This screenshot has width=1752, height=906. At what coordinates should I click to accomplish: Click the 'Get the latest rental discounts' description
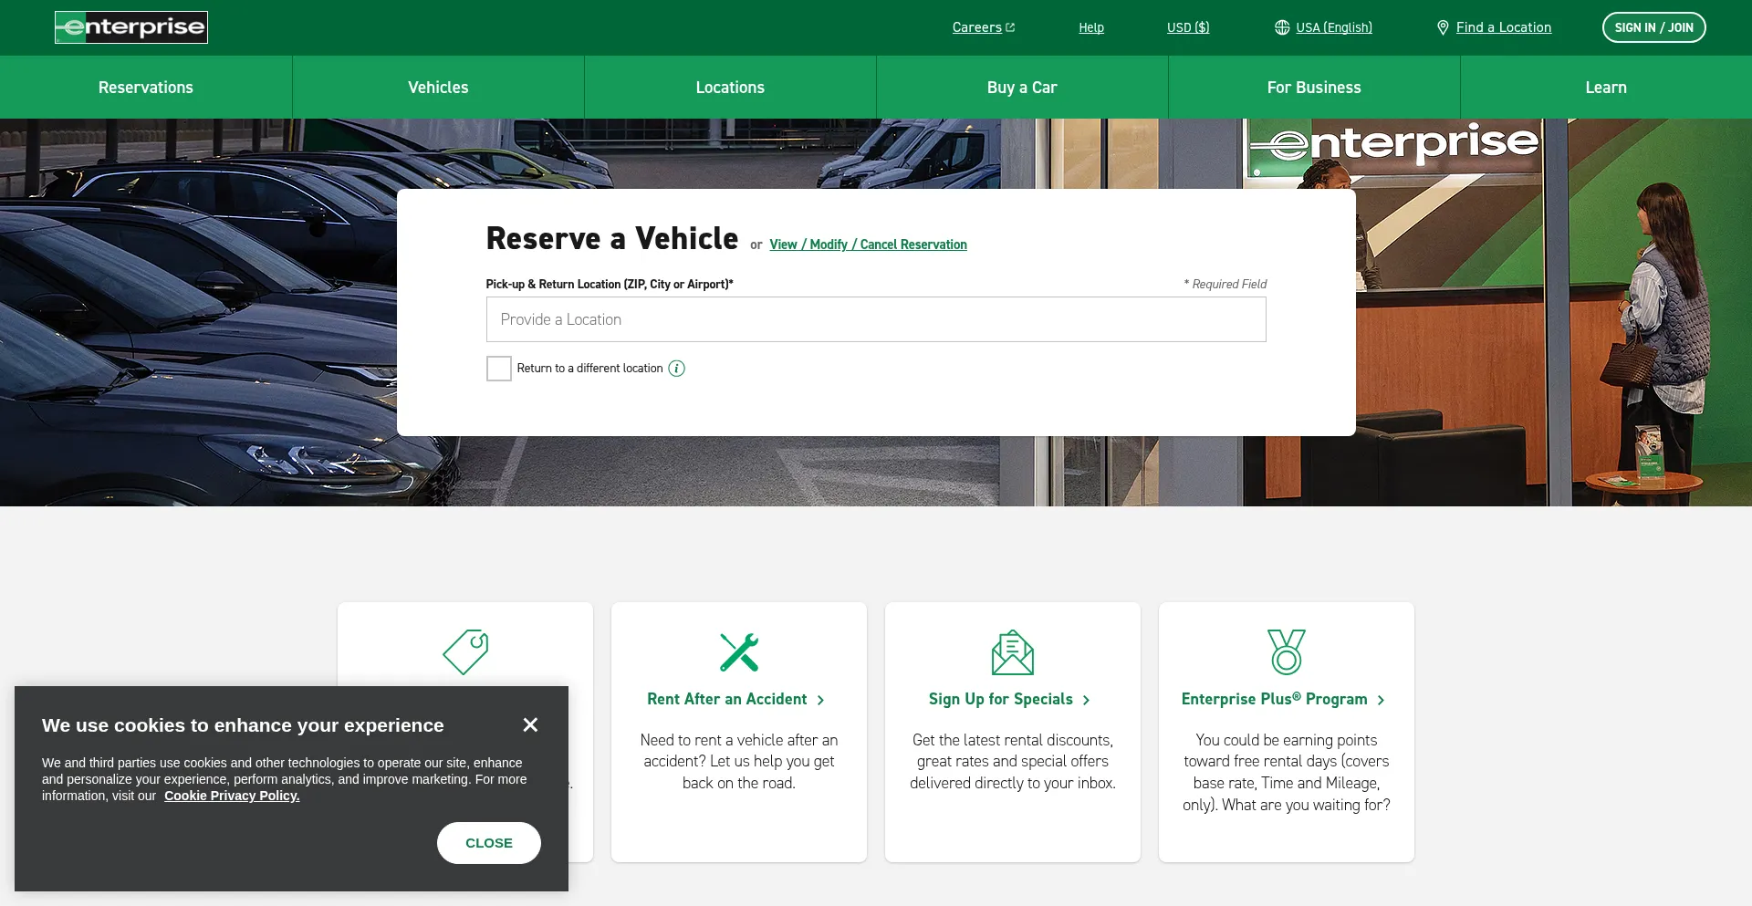tap(1013, 761)
